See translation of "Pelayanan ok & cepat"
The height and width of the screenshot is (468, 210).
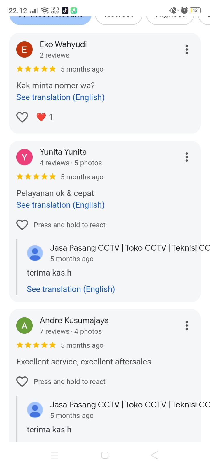click(x=60, y=205)
